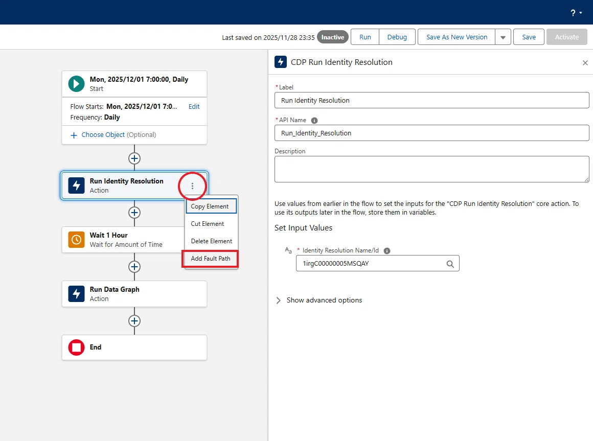Screen dimensions: 593x441
Task: Click the Identity Resolution Name/Id input
Action: [x=377, y=263]
